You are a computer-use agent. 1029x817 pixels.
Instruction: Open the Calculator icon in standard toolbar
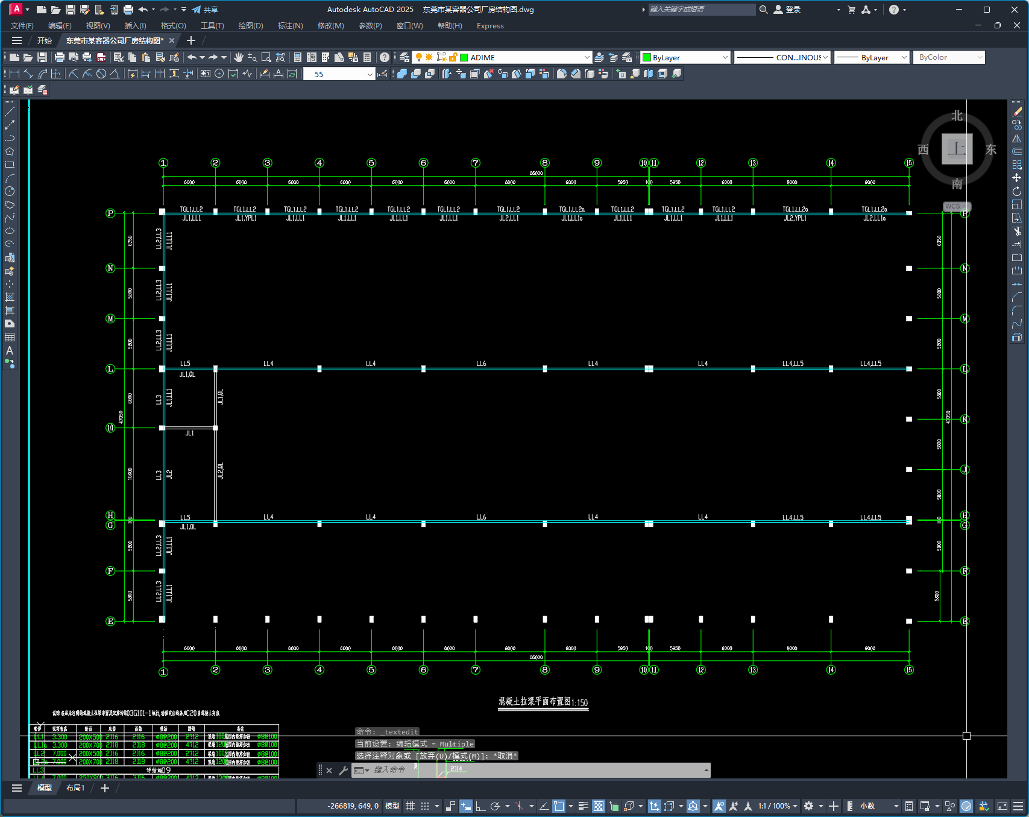point(367,57)
